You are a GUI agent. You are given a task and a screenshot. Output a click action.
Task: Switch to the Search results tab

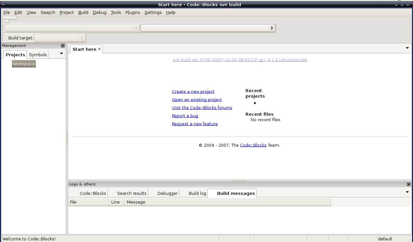132,193
